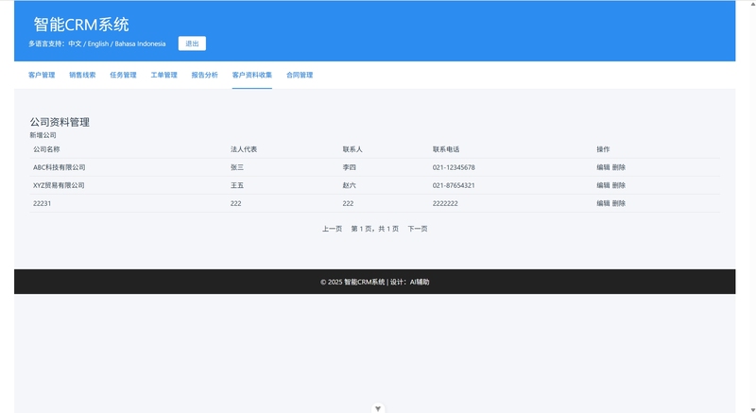The width and height of the screenshot is (756, 413).
Task: Click the 退出 logout button
Action: tap(192, 43)
